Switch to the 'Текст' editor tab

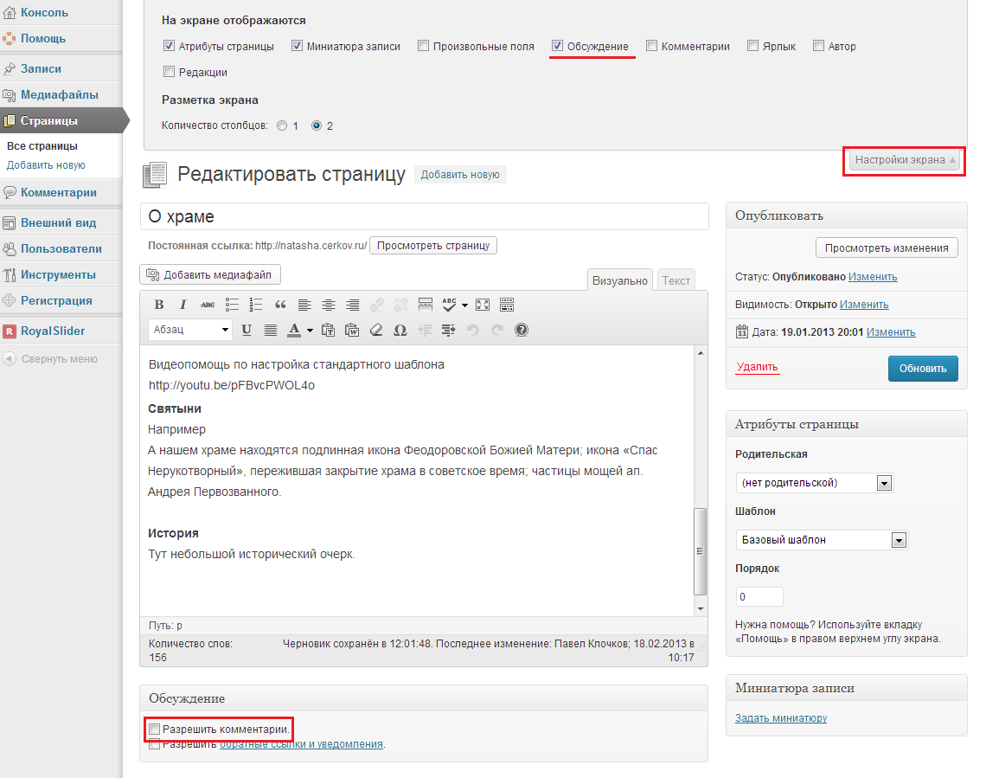[676, 280]
